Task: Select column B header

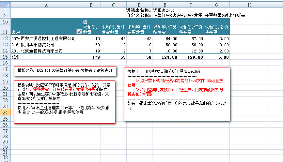Action: pyautogui.click(x=91, y=5)
